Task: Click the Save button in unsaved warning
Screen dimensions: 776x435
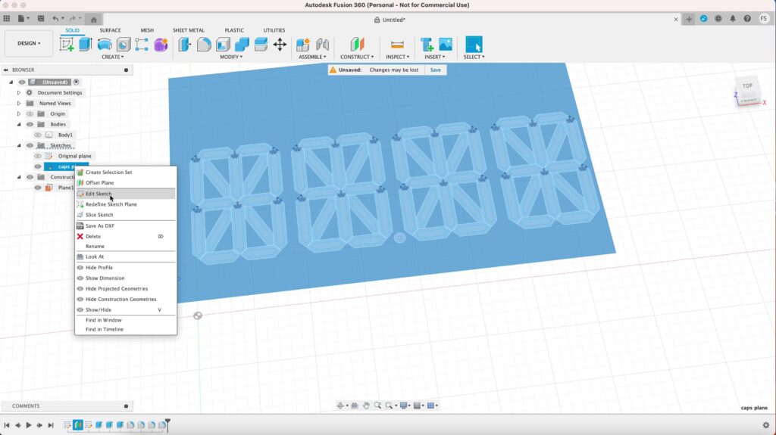Action: tap(435, 70)
